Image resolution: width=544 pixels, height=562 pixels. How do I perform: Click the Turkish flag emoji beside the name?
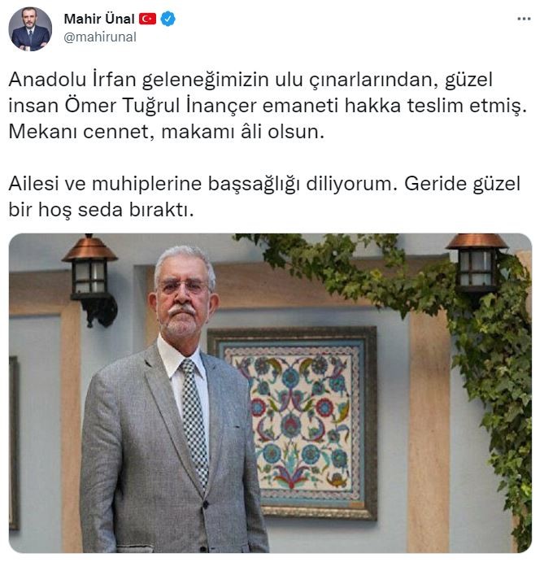click(147, 19)
